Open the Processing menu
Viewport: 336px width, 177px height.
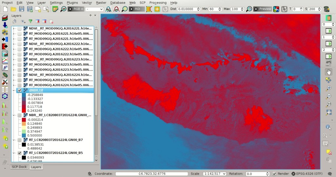[x=158, y=3]
